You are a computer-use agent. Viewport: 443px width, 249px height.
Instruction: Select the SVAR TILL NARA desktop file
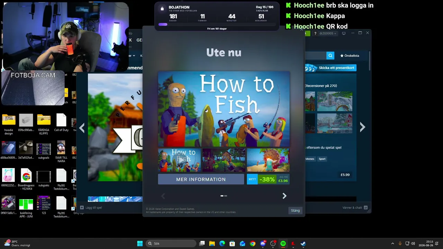click(61, 152)
